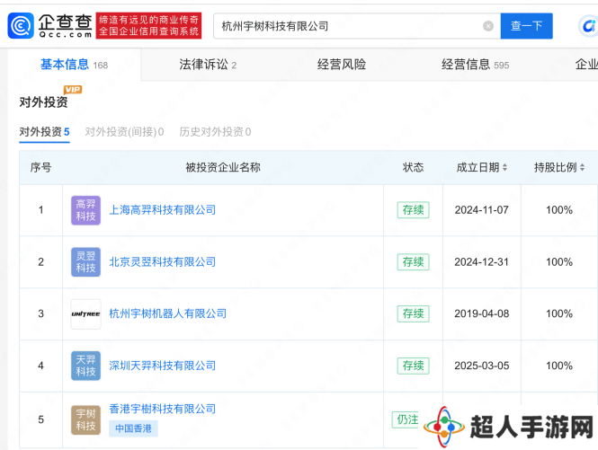Open 深圳天羿科技有限公司 link
The image size is (598, 450).
click(x=163, y=366)
